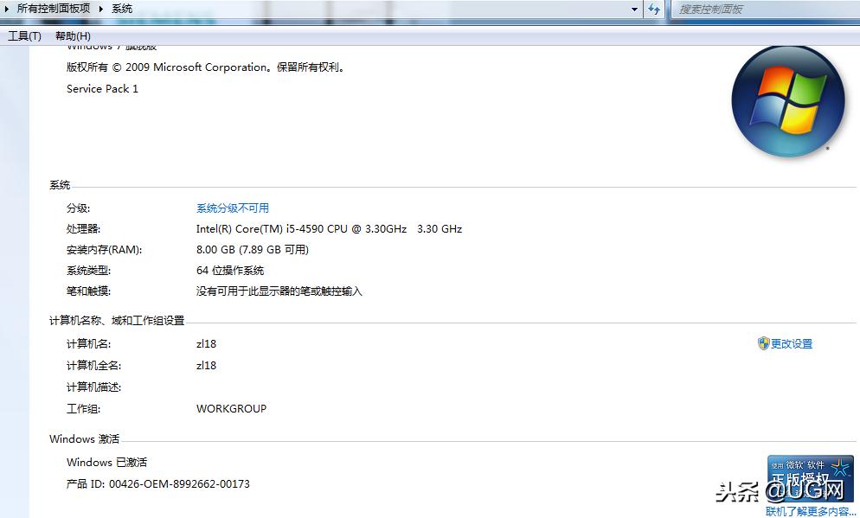This screenshot has height=518, width=860.
Task: Open the address bar history dropdown arrow
Action: pyautogui.click(x=634, y=9)
